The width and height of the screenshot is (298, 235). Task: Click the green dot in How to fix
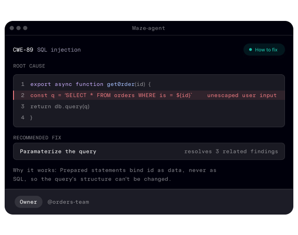pos(251,50)
